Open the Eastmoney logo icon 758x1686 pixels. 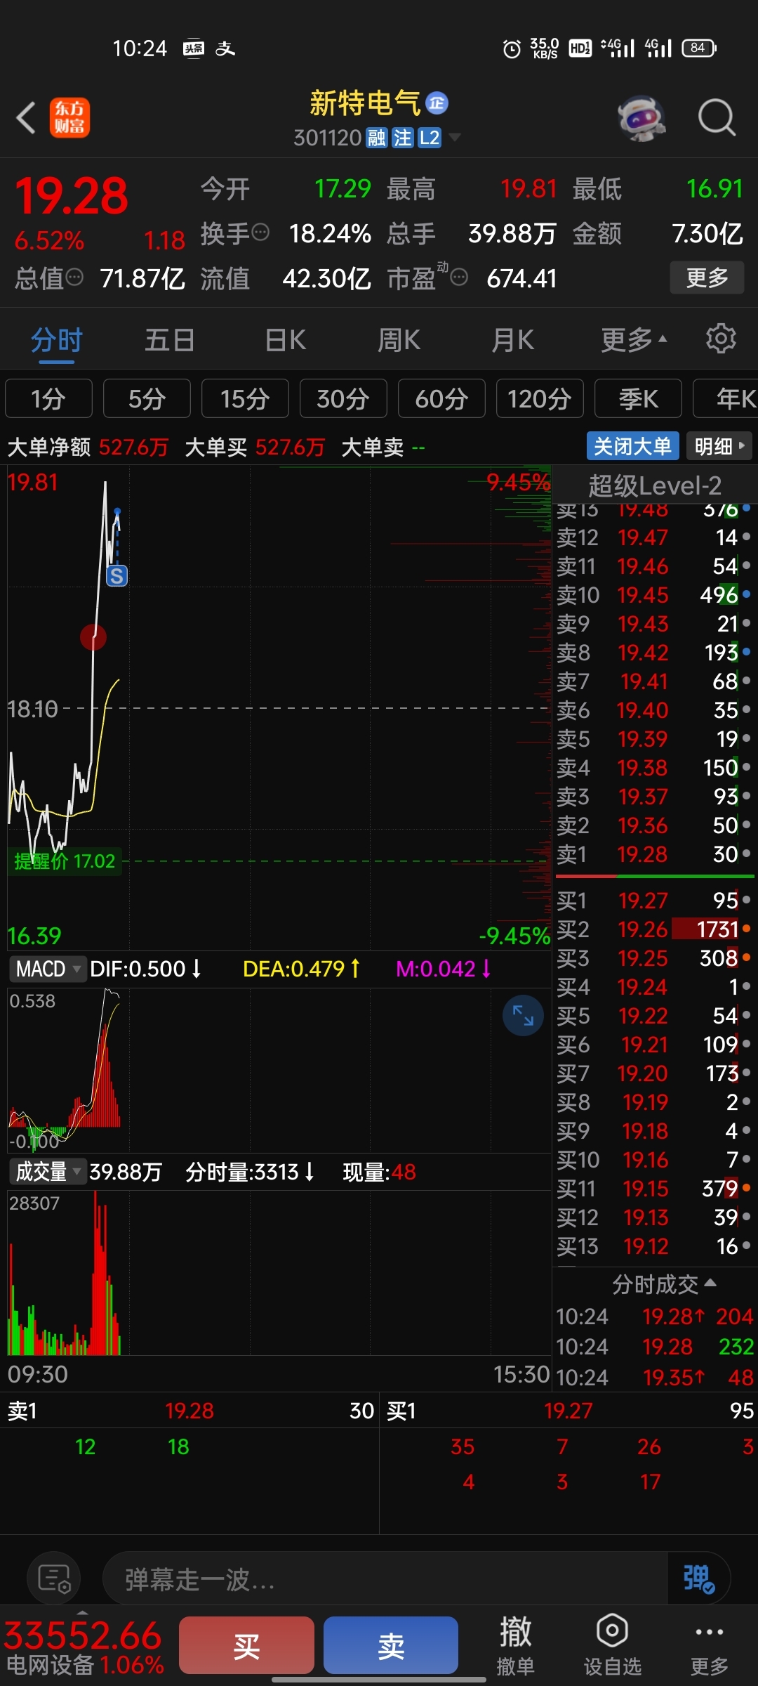click(x=69, y=117)
